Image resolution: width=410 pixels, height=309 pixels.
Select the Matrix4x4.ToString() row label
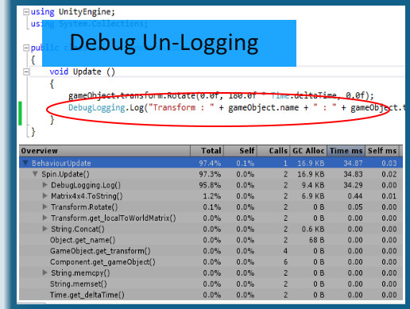point(87,196)
